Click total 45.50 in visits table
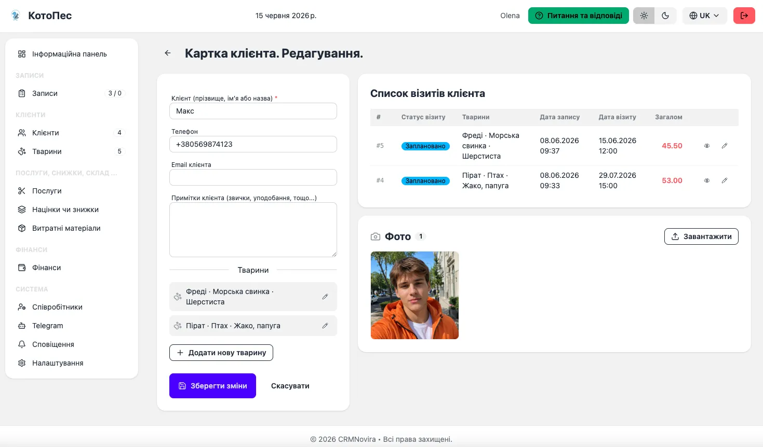 (672, 146)
